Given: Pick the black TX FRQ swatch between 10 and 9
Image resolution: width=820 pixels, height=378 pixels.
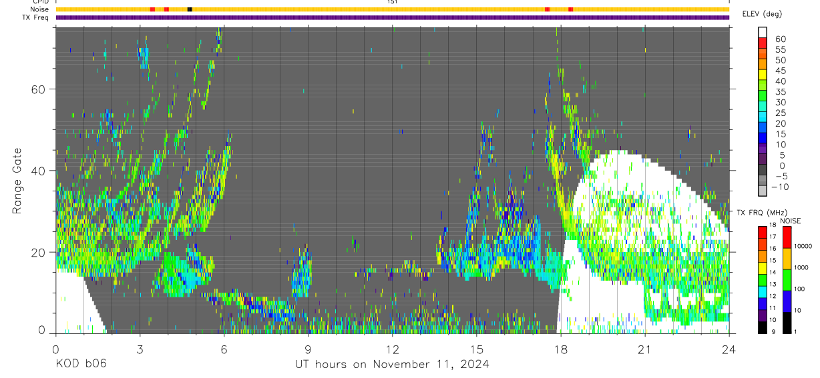Looking at the screenshot, I should click(763, 326).
